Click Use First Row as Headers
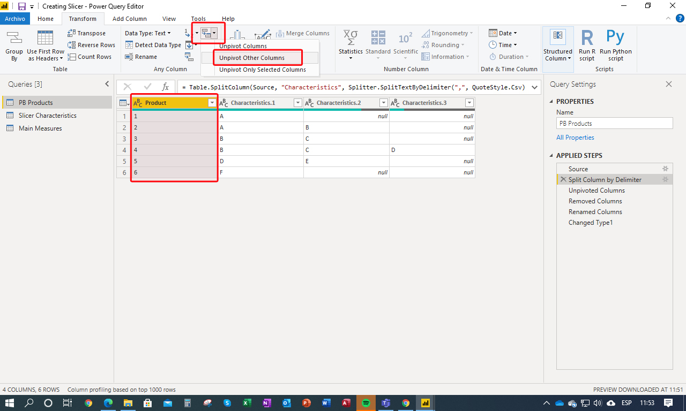686x411 pixels. tap(46, 46)
